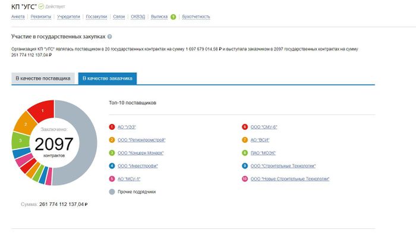Open ООО "Строительные Технологии" link
This screenshot has height=239, width=416.
283,166
